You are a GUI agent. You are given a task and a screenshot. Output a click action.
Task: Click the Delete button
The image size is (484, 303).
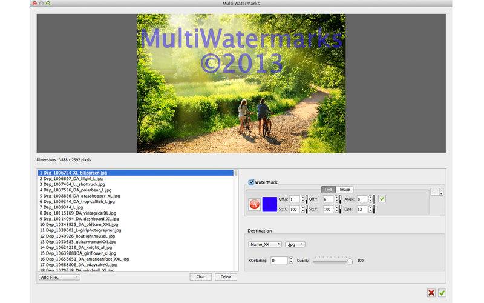[x=226, y=277]
